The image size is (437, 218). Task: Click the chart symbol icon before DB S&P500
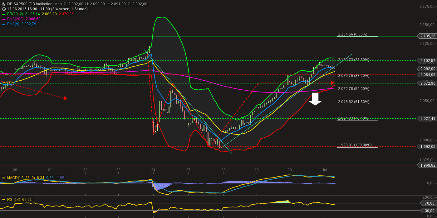pos(4,4)
